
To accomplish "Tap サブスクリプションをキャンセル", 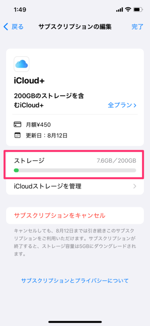I will [60, 215].
